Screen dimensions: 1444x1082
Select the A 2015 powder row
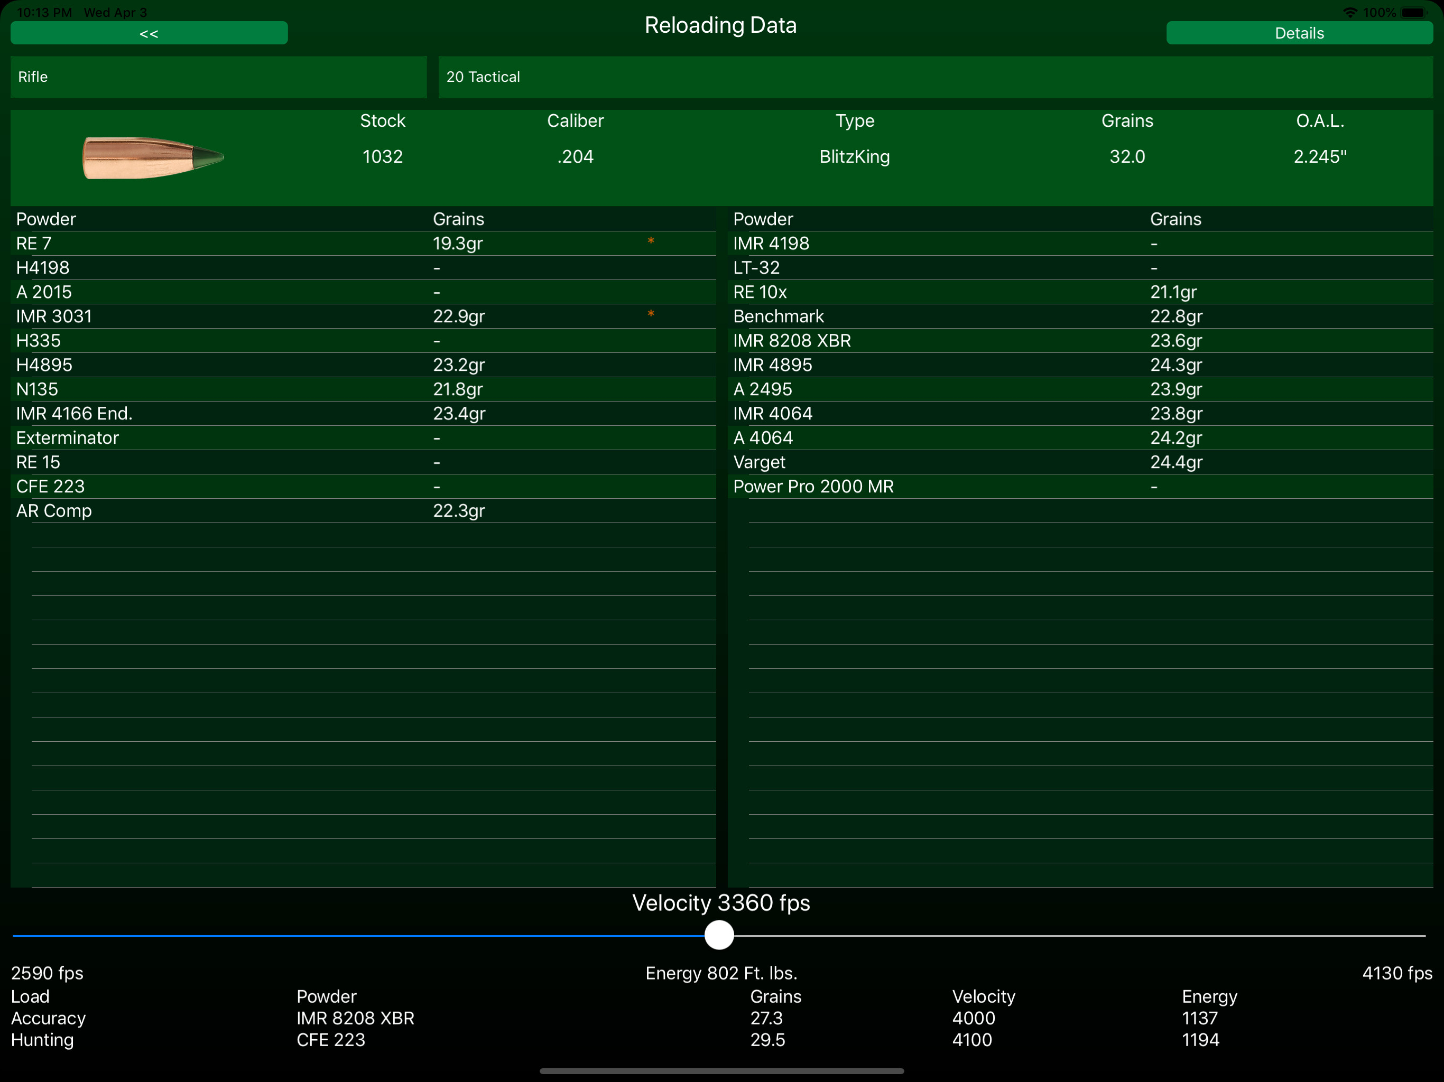tap(363, 292)
